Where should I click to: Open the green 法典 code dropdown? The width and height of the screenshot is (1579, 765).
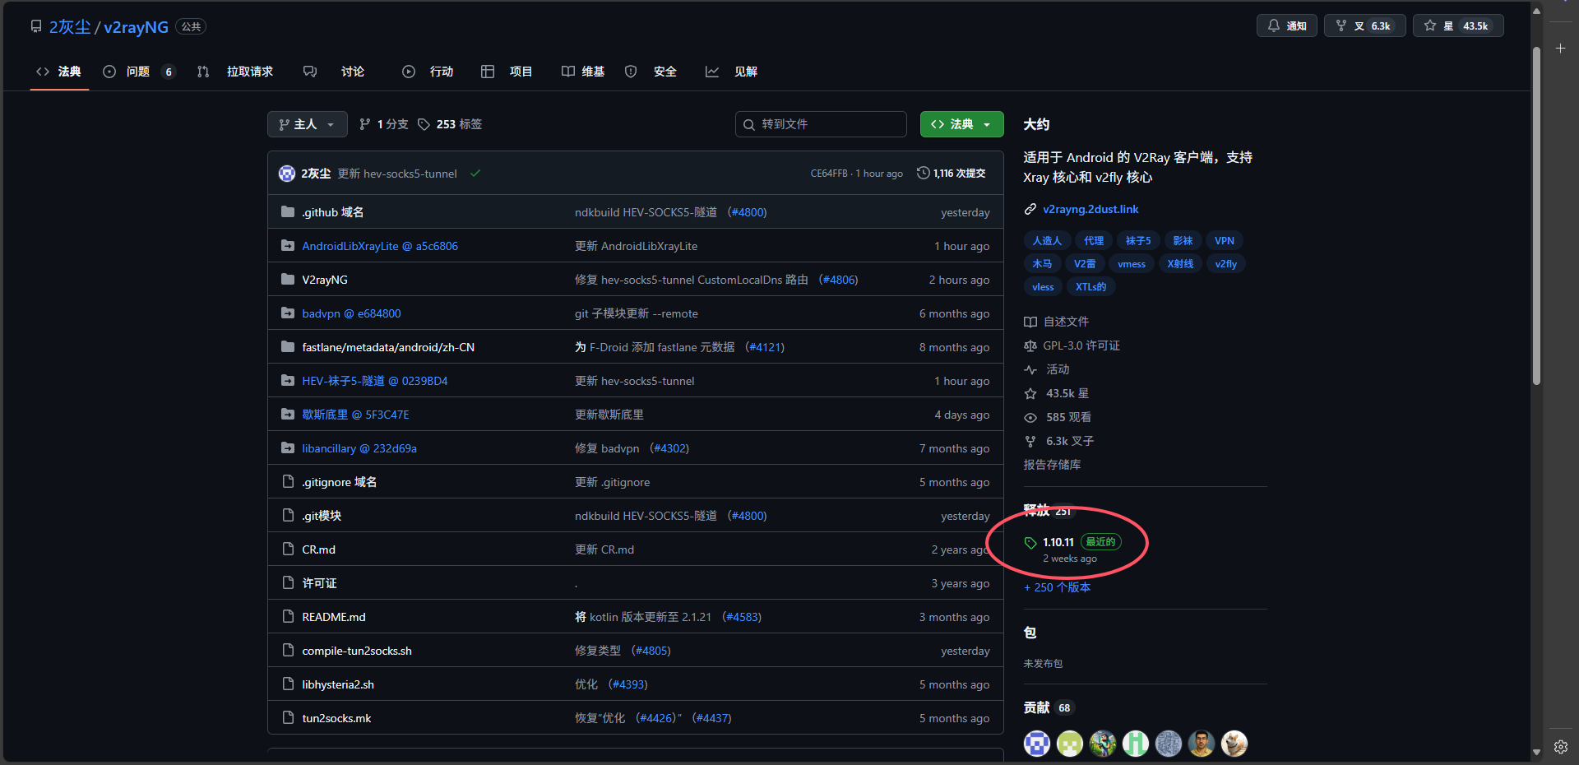coord(961,124)
